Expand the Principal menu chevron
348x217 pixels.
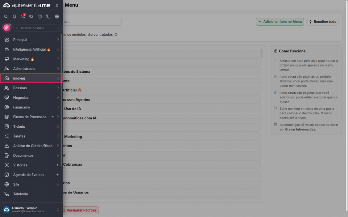coord(58,40)
